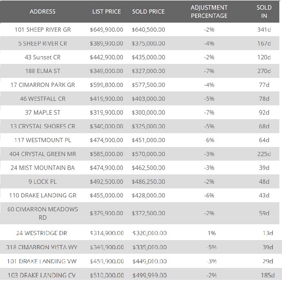The width and height of the screenshot is (282, 287).
Task: Click the 9 LOCK PL address
Action: [x=43, y=182]
